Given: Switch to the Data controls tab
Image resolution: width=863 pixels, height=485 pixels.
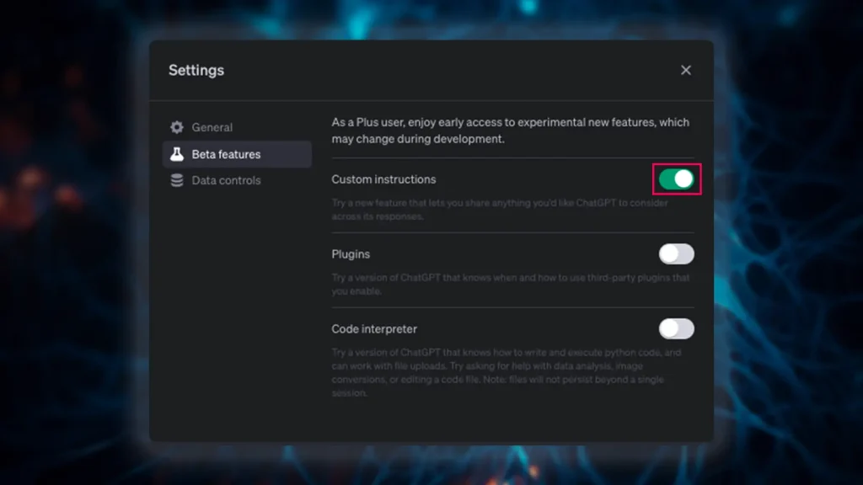Looking at the screenshot, I should pos(226,180).
